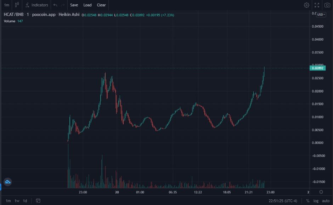Click the high value H0.02944 in header
This screenshot has width=333, height=205.
point(105,15)
